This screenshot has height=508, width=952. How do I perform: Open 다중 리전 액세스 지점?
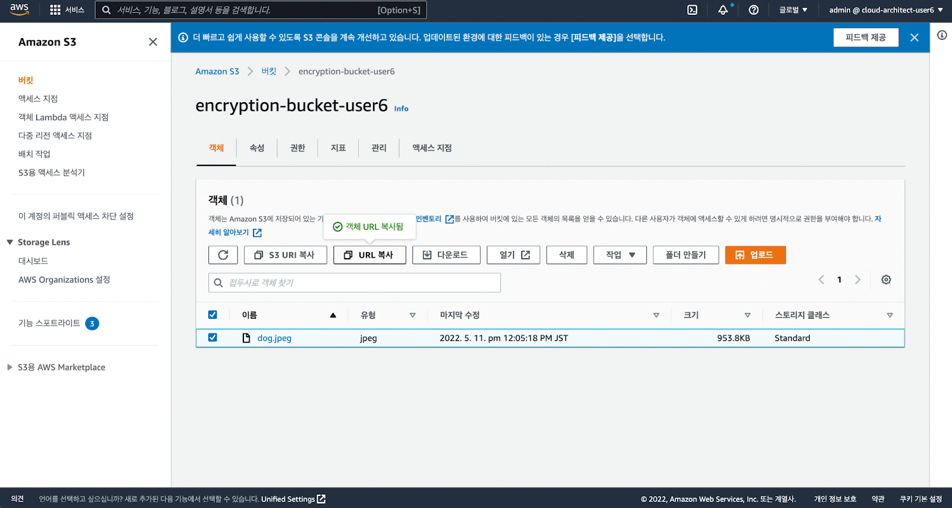click(55, 136)
